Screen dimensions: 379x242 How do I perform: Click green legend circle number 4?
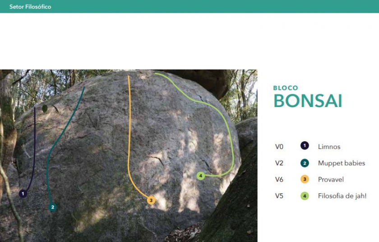point(305,196)
